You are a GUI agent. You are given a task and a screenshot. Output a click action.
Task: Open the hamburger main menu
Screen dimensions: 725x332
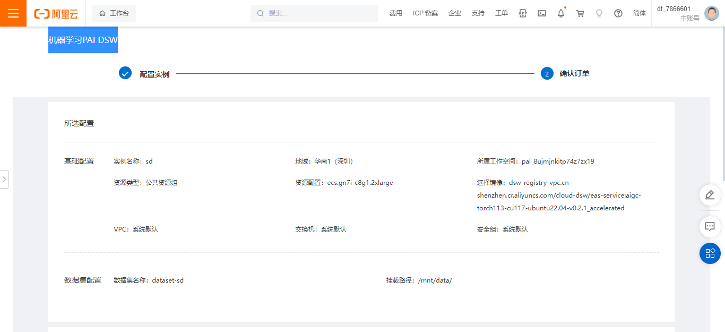tap(13, 13)
